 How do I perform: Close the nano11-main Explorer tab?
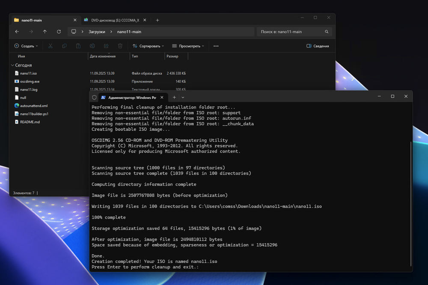[x=75, y=20]
